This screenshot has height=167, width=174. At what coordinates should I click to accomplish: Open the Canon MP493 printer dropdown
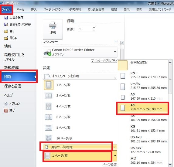[115, 52]
